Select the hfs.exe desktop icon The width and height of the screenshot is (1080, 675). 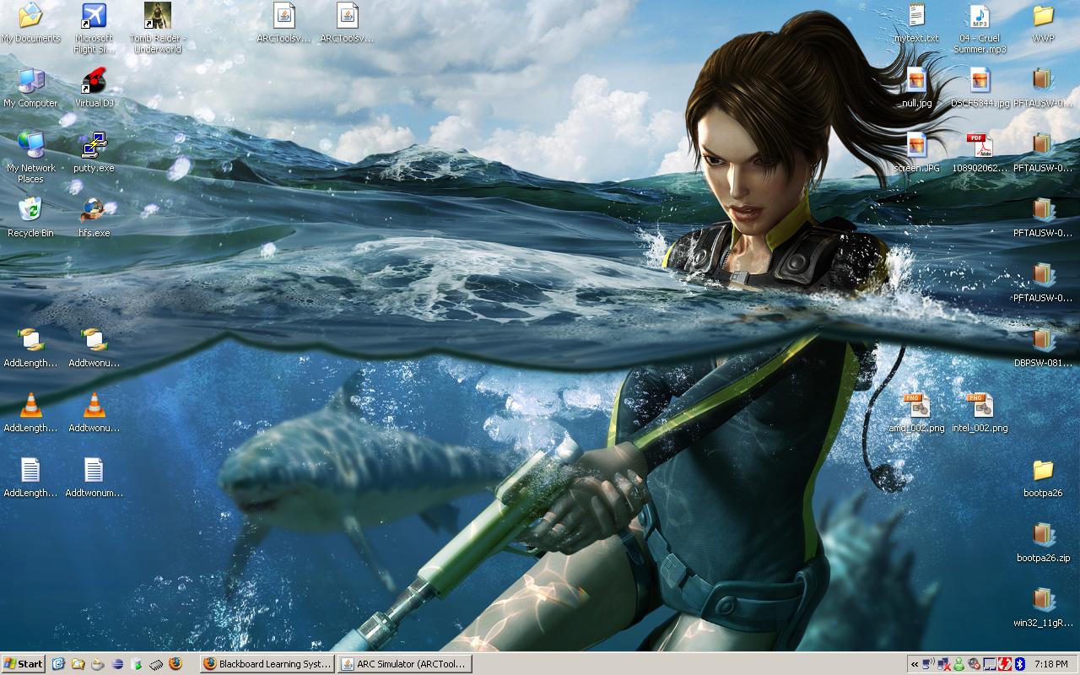click(x=94, y=218)
